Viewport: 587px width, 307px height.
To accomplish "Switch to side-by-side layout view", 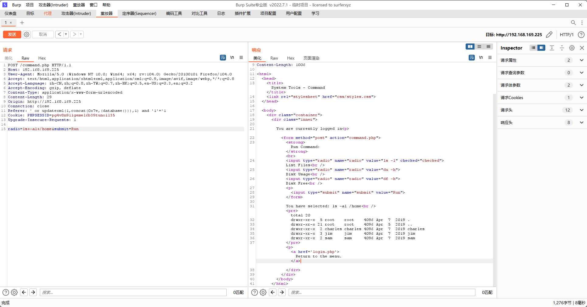I will (470, 47).
